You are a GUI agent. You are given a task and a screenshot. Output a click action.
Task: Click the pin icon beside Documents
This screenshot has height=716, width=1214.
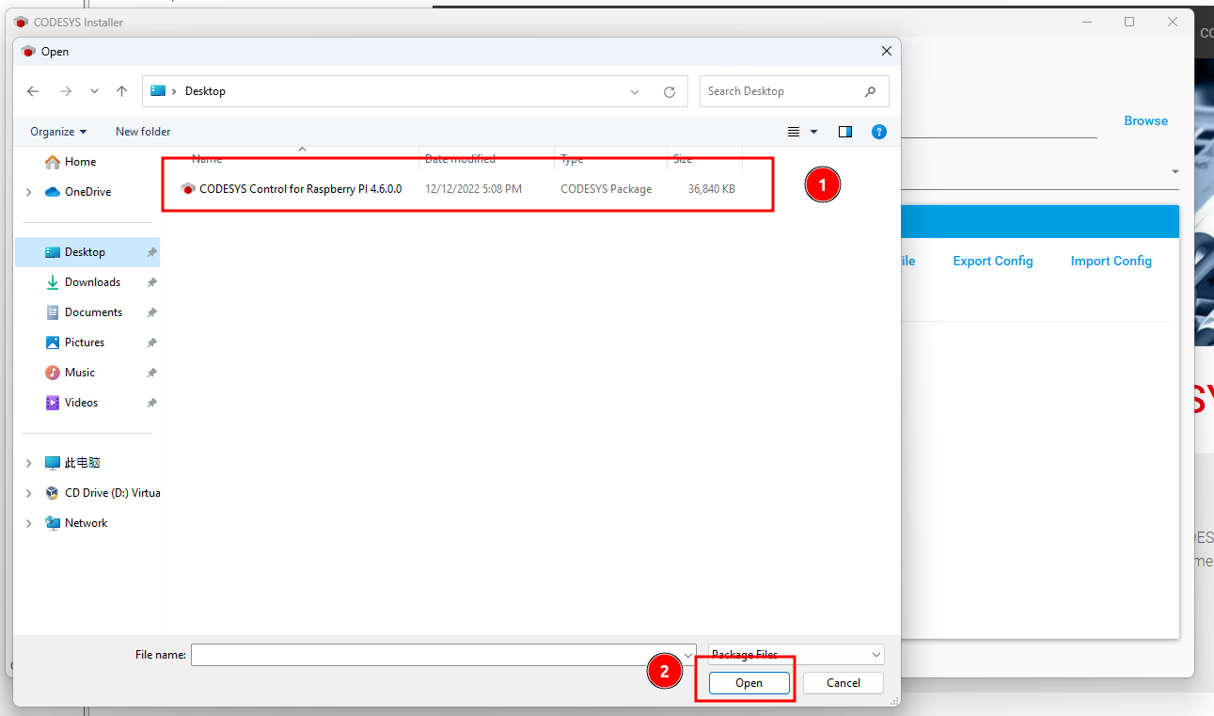click(151, 312)
